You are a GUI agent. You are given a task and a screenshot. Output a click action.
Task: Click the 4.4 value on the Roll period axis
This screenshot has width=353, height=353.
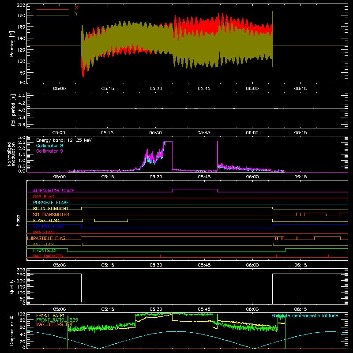pos(22,96)
